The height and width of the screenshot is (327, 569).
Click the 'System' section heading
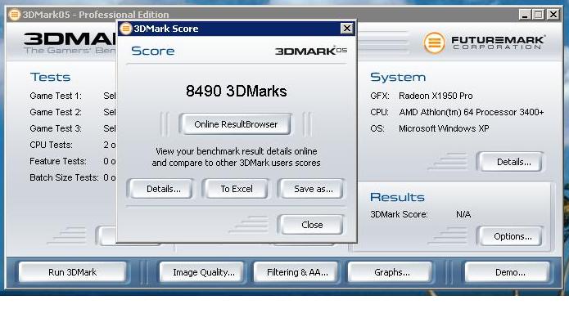[398, 77]
